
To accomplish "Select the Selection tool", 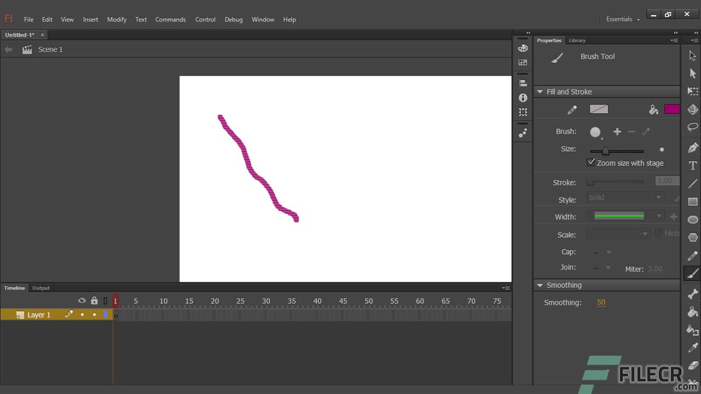I will point(692,55).
